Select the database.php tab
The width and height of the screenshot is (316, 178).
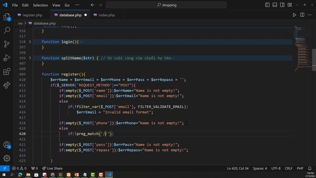[70, 15]
